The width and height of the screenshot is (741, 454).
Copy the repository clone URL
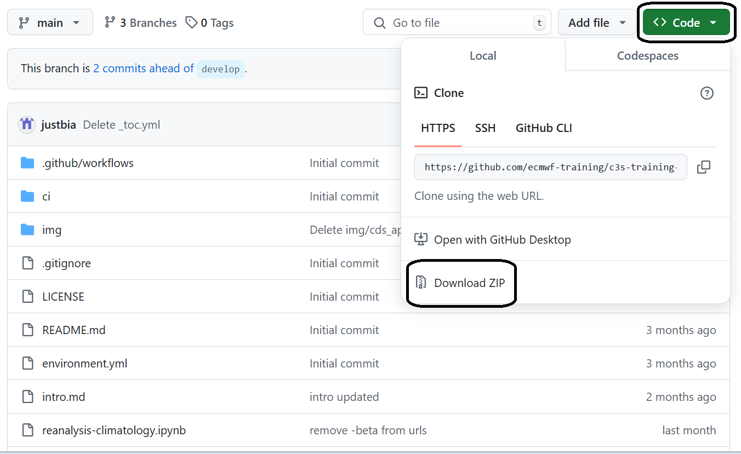coord(704,167)
